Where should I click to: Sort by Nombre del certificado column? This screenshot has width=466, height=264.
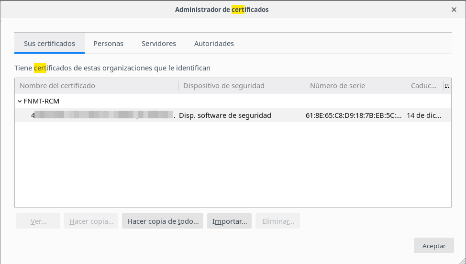click(x=96, y=86)
